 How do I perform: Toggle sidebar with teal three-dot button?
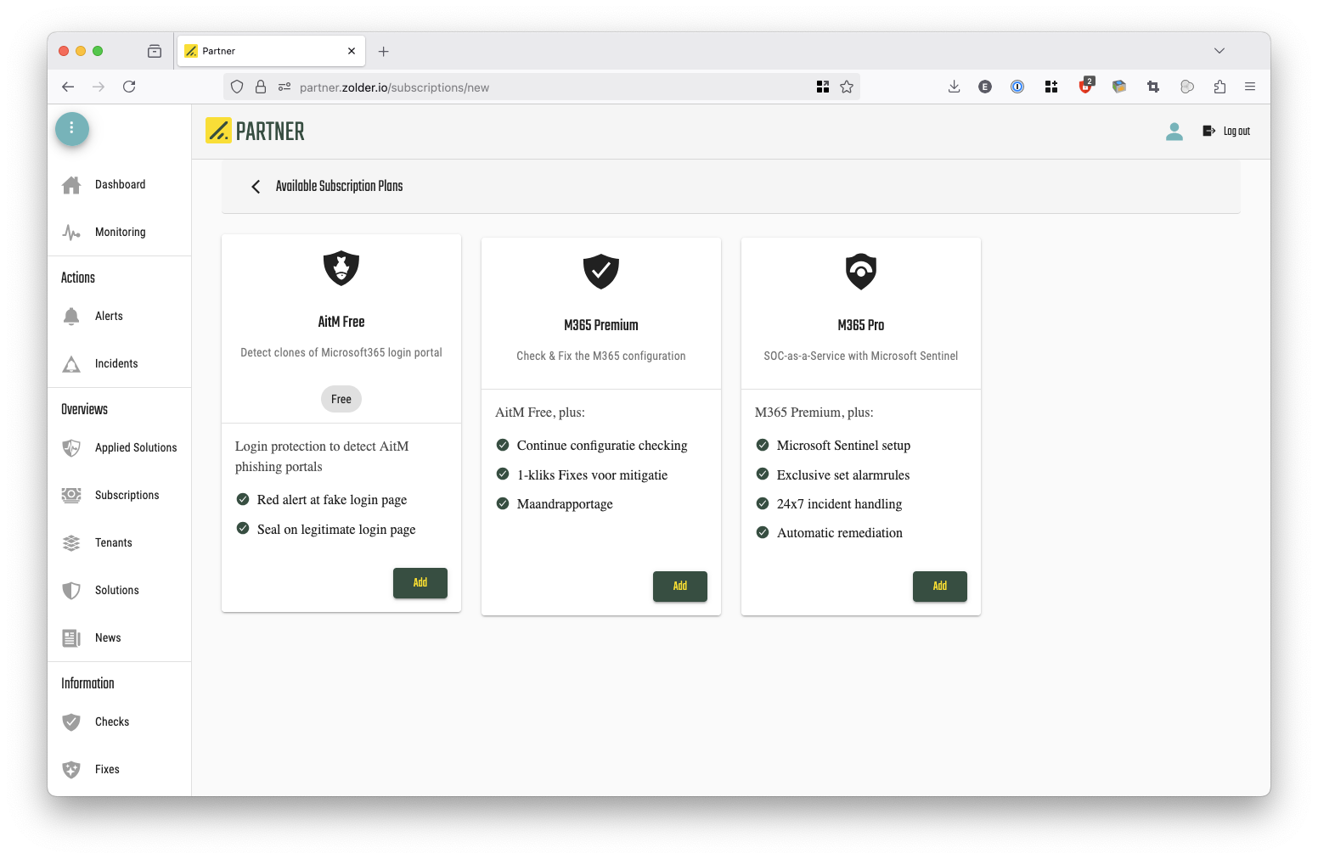pyautogui.click(x=72, y=128)
